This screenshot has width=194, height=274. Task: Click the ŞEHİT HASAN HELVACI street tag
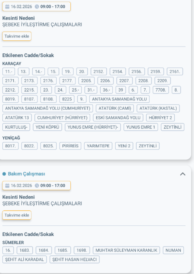click(x=74, y=260)
